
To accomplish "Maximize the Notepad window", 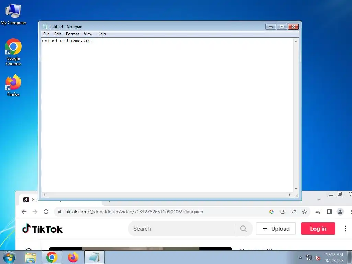I will coord(282,27).
